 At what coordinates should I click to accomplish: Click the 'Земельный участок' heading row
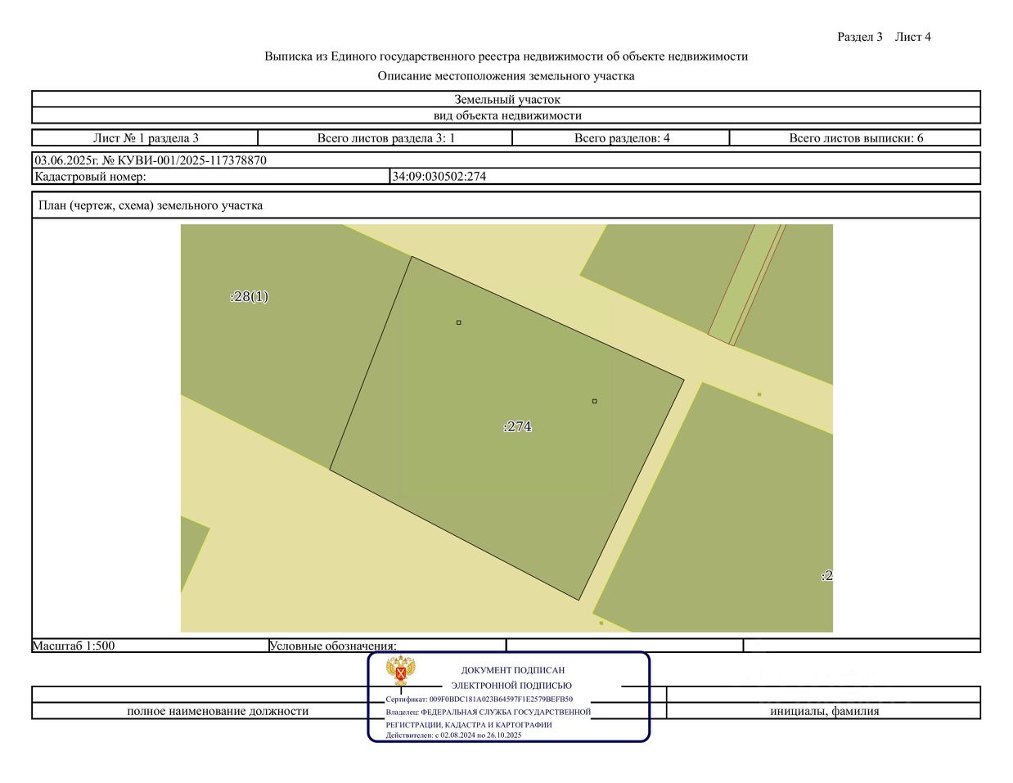click(506, 100)
